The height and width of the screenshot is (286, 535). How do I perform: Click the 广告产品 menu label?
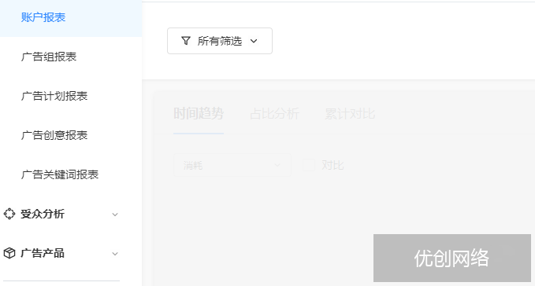43,253
